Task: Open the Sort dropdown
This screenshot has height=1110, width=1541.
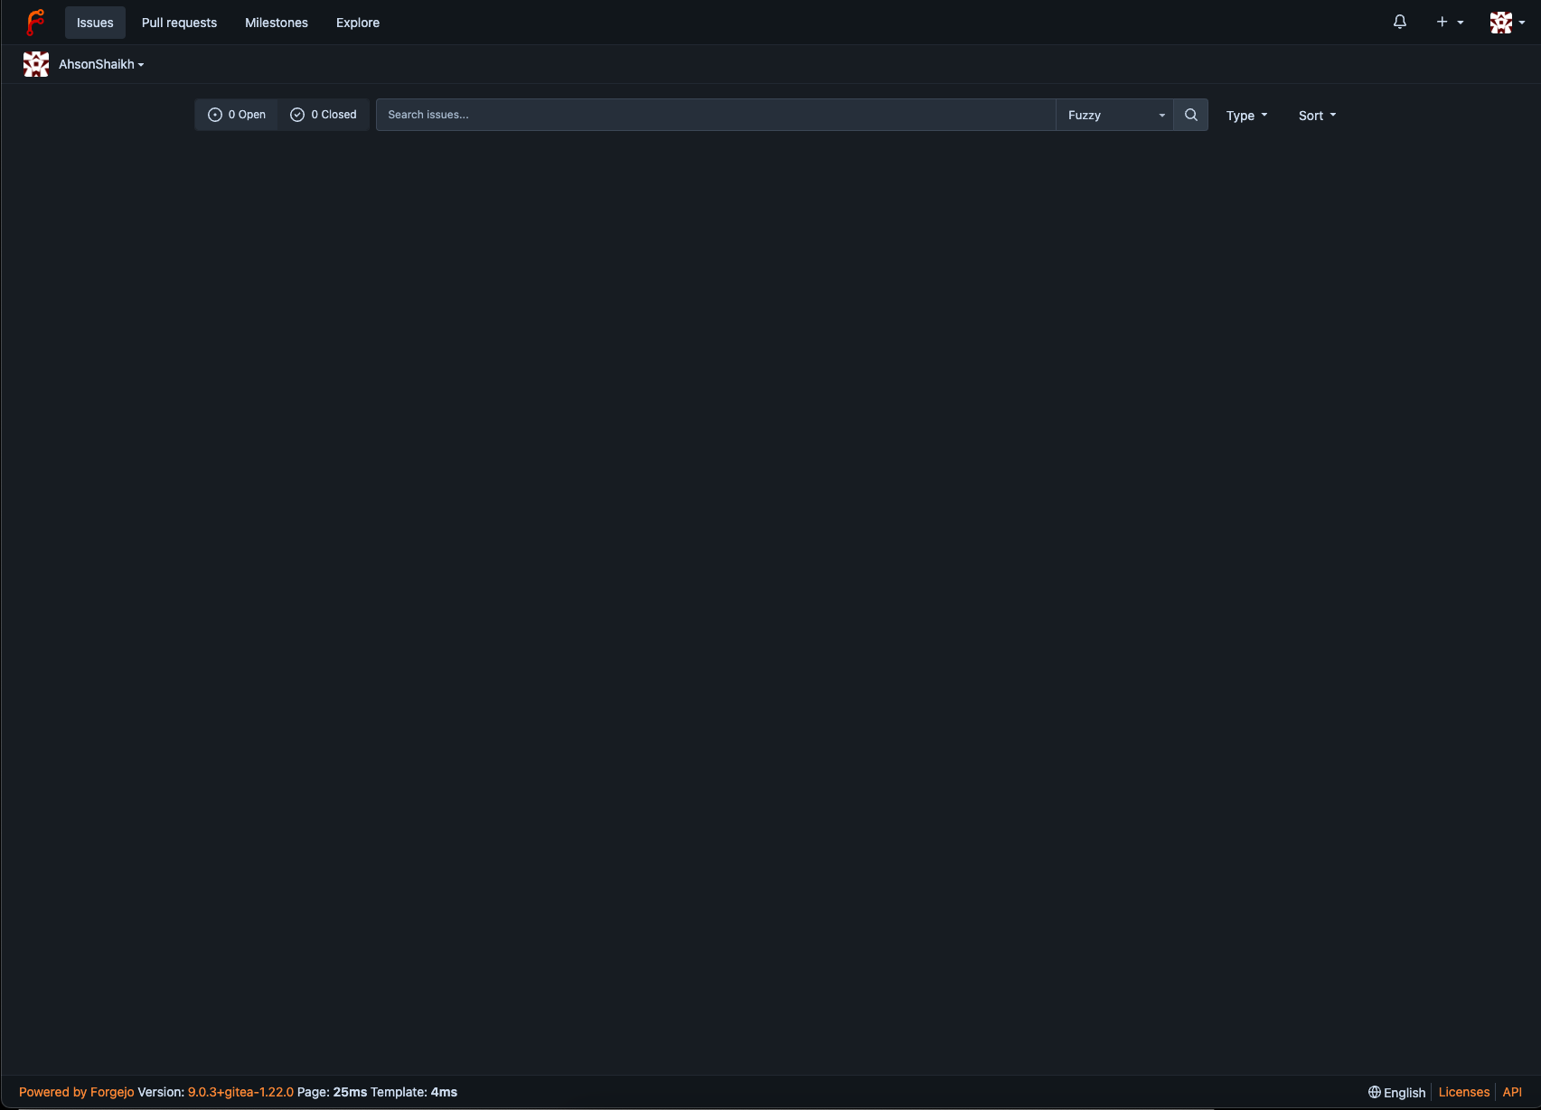Action: (1317, 116)
